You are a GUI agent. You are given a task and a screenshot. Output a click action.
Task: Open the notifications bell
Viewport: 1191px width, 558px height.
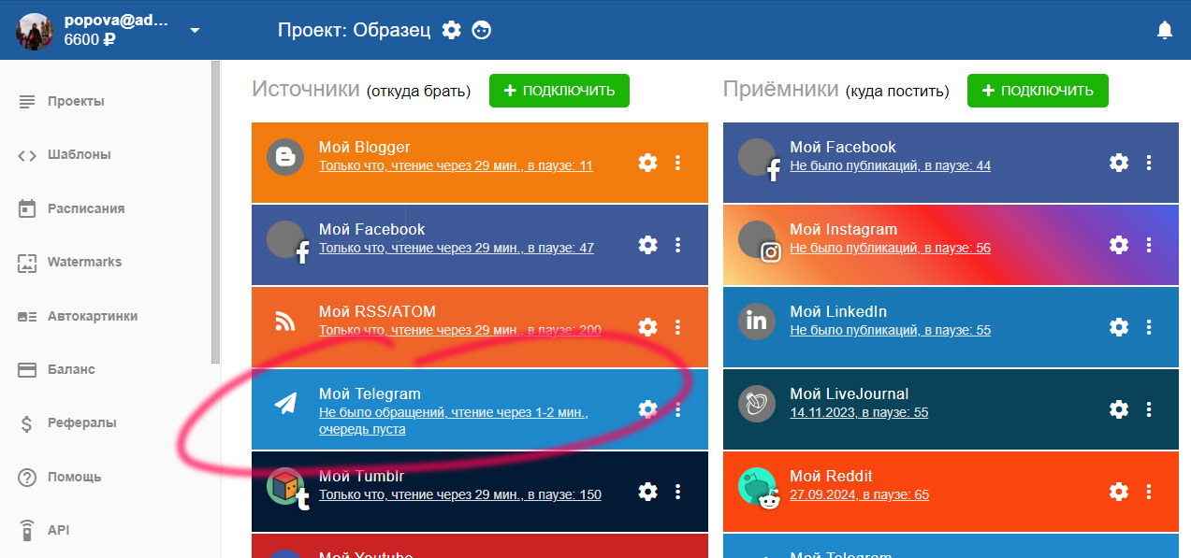pos(1165,30)
